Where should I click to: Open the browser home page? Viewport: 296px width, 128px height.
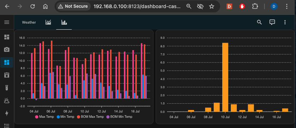45,7
